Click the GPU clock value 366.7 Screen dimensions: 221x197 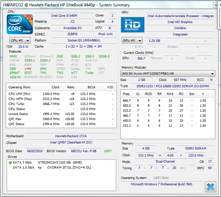click(x=141, y=59)
